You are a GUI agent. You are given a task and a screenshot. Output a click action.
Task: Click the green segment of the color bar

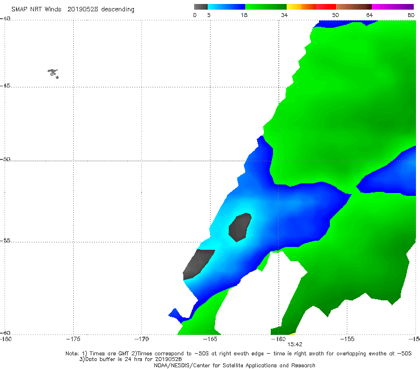(x=266, y=7)
